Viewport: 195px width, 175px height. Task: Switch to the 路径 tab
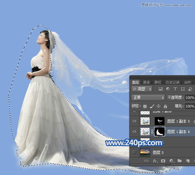(157, 82)
